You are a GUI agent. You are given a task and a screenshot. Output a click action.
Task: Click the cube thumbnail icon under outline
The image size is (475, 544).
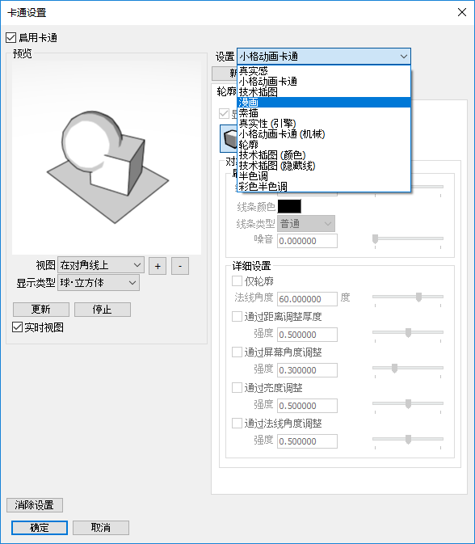click(x=229, y=138)
